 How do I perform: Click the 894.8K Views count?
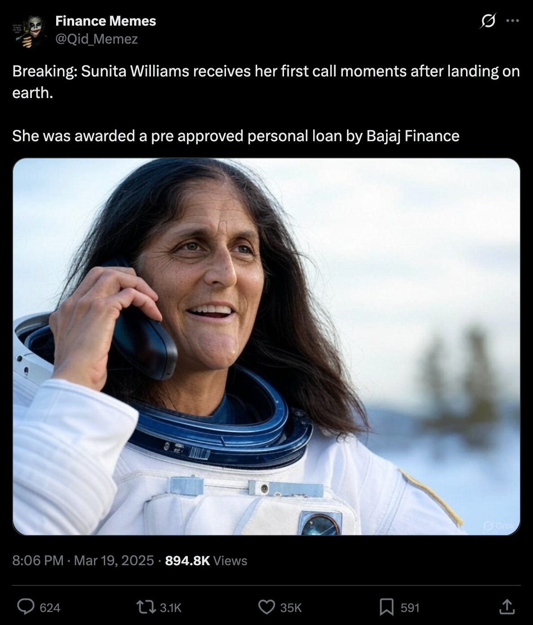[206, 561]
